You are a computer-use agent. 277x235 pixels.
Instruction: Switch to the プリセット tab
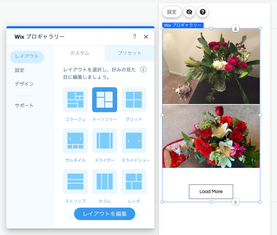(129, 53)
